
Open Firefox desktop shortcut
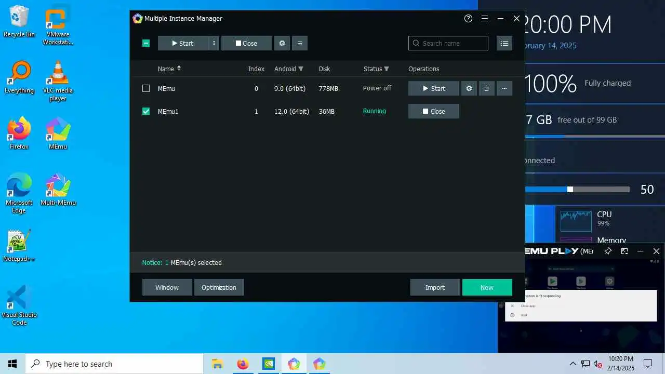click(19, 134)
